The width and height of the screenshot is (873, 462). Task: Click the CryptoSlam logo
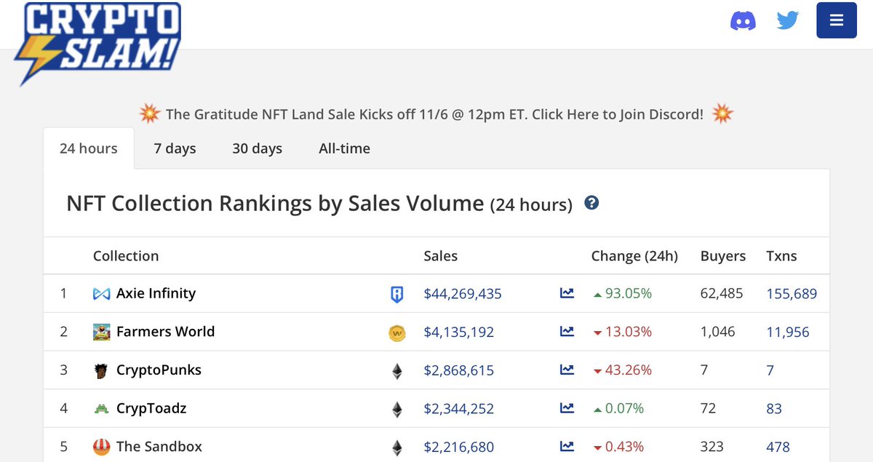coord(97,42)
